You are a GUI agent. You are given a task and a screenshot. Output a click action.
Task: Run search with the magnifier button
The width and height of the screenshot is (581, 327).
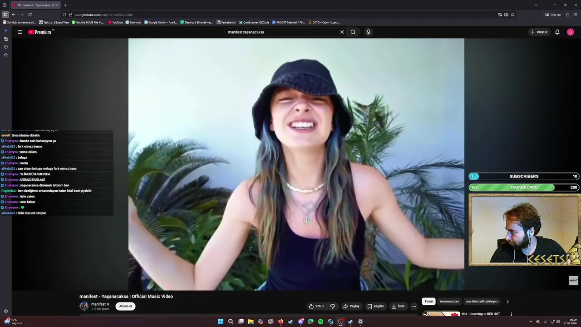[353, 32]
